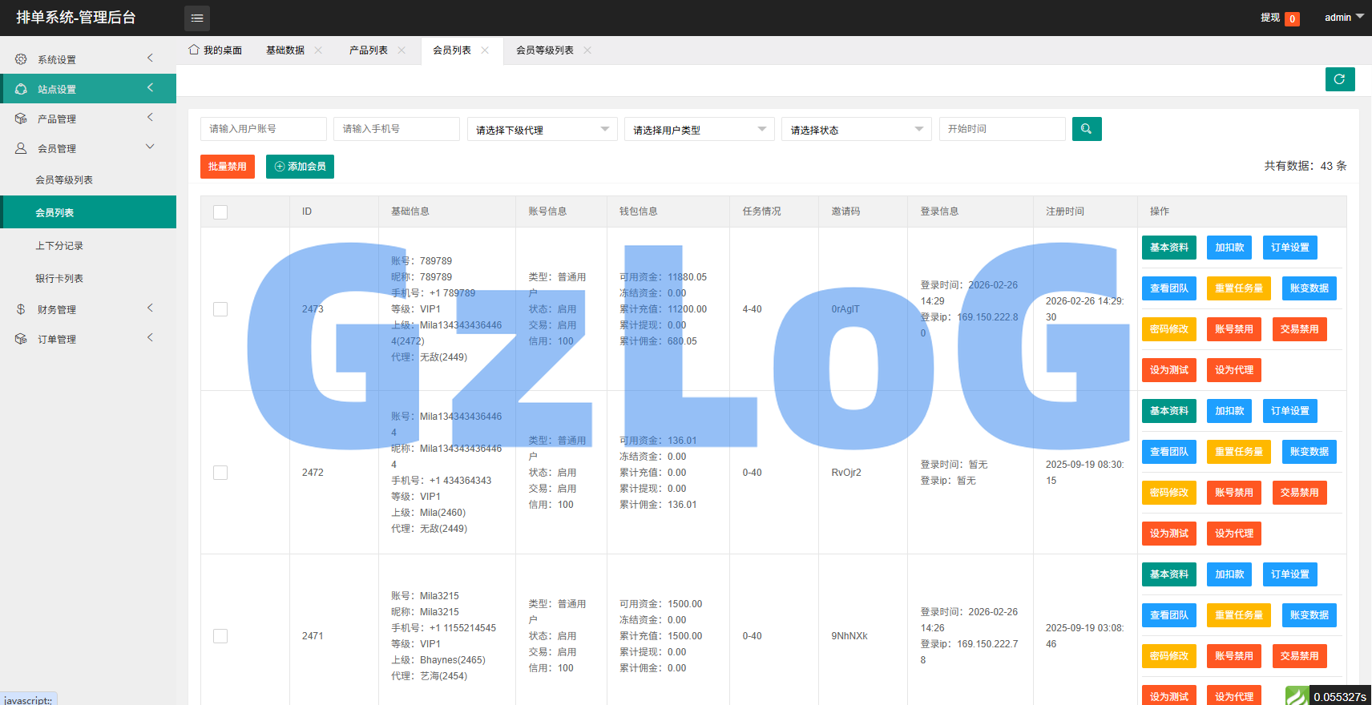Click the green refresh icon button
Image resolution: width=1372 pixels, height=705 pixels.
pyautogui.click(x=1339, y=79)
